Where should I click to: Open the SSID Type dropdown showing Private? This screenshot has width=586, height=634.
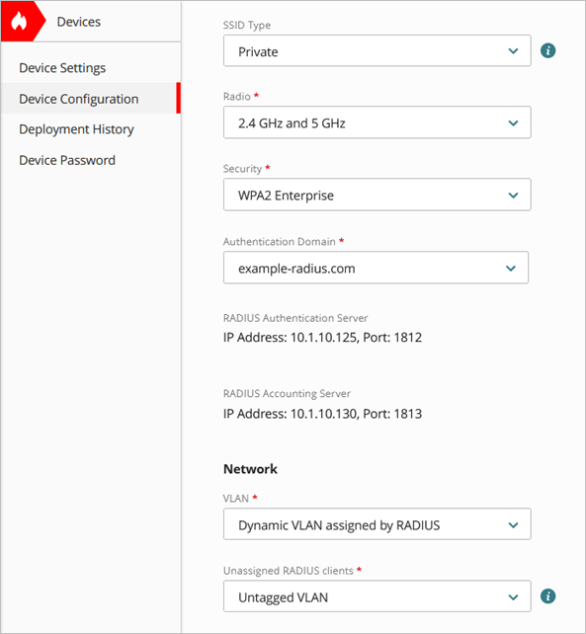click(x=377, y=50)
